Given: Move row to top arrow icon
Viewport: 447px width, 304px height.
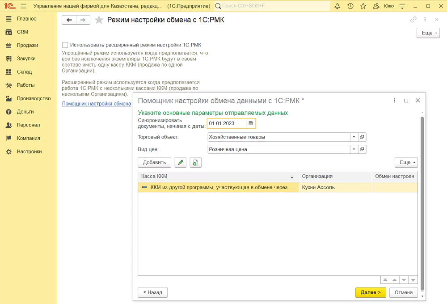Looking at the screenshot, I should tap(385, 280).
